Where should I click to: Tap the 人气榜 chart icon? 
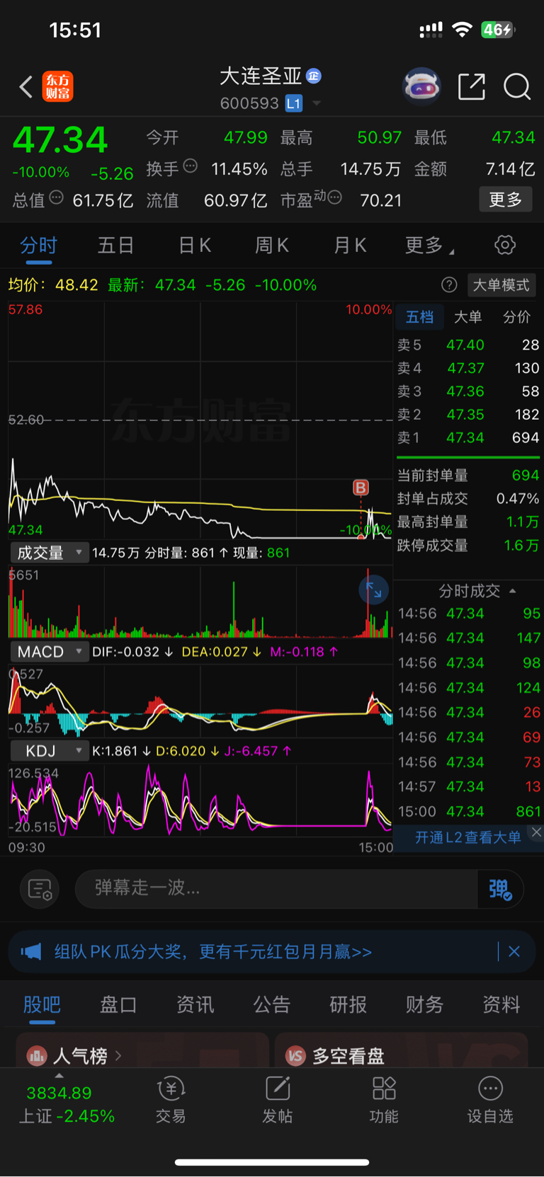click(x=37, y=1056)
